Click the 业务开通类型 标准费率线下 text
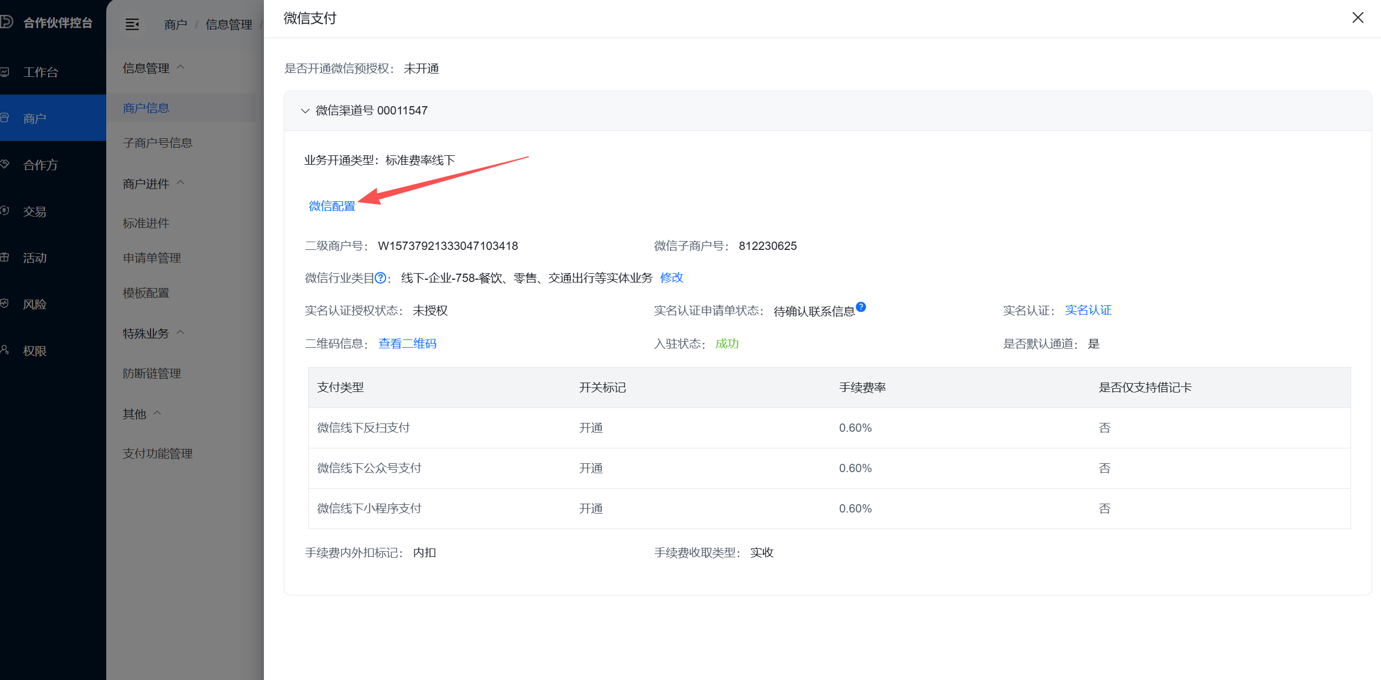The width and height of the screenshot is (1381, 680). (420, 160)
